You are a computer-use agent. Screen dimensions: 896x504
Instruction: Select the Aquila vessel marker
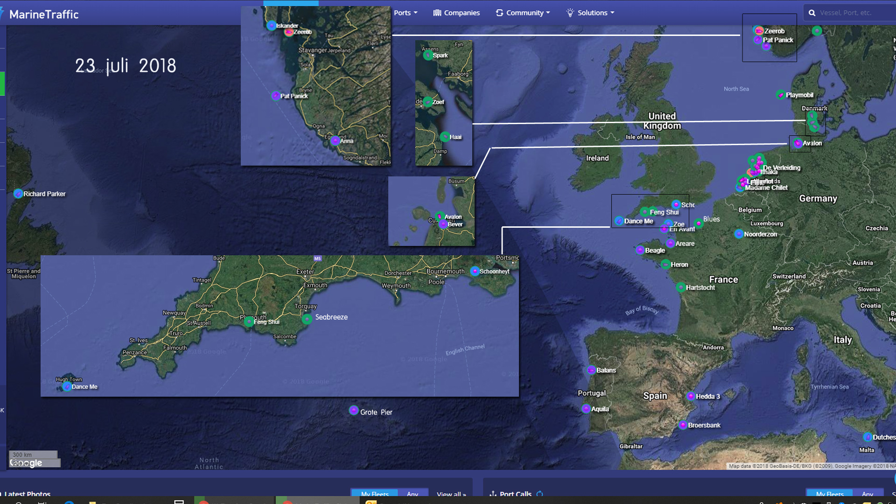[586, 409]
